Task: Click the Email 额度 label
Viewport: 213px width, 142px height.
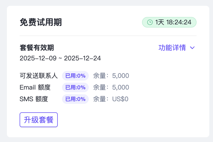Action: [x=35, y=87]
